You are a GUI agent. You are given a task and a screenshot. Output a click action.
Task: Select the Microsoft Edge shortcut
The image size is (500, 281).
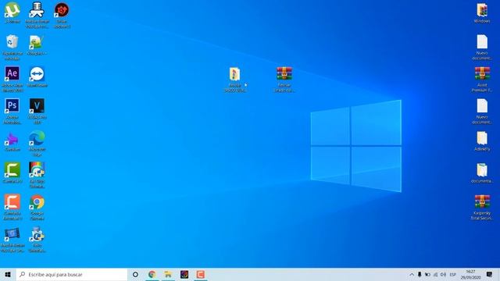pos(37,144)
